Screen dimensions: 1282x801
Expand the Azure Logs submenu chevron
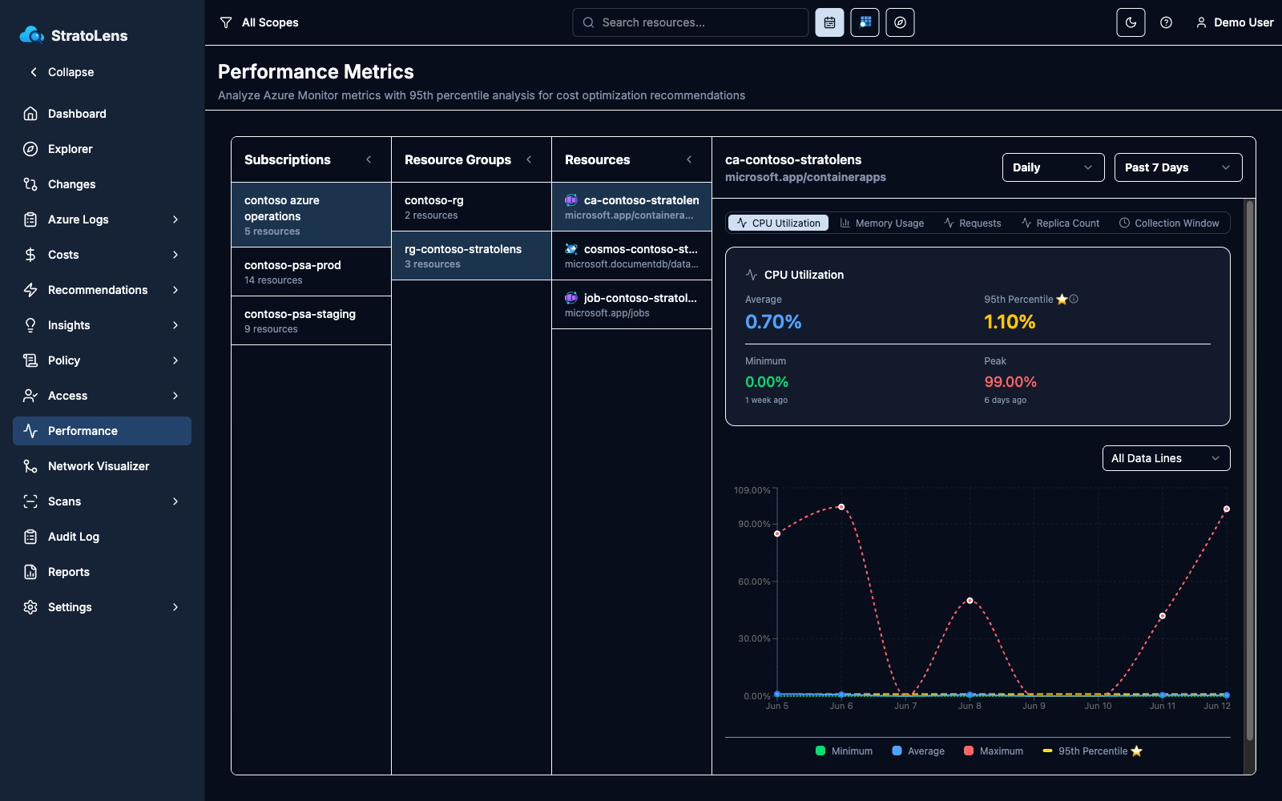[175, 219]
